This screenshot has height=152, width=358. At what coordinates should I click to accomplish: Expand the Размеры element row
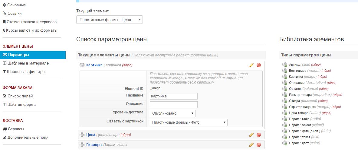point(94,145)
